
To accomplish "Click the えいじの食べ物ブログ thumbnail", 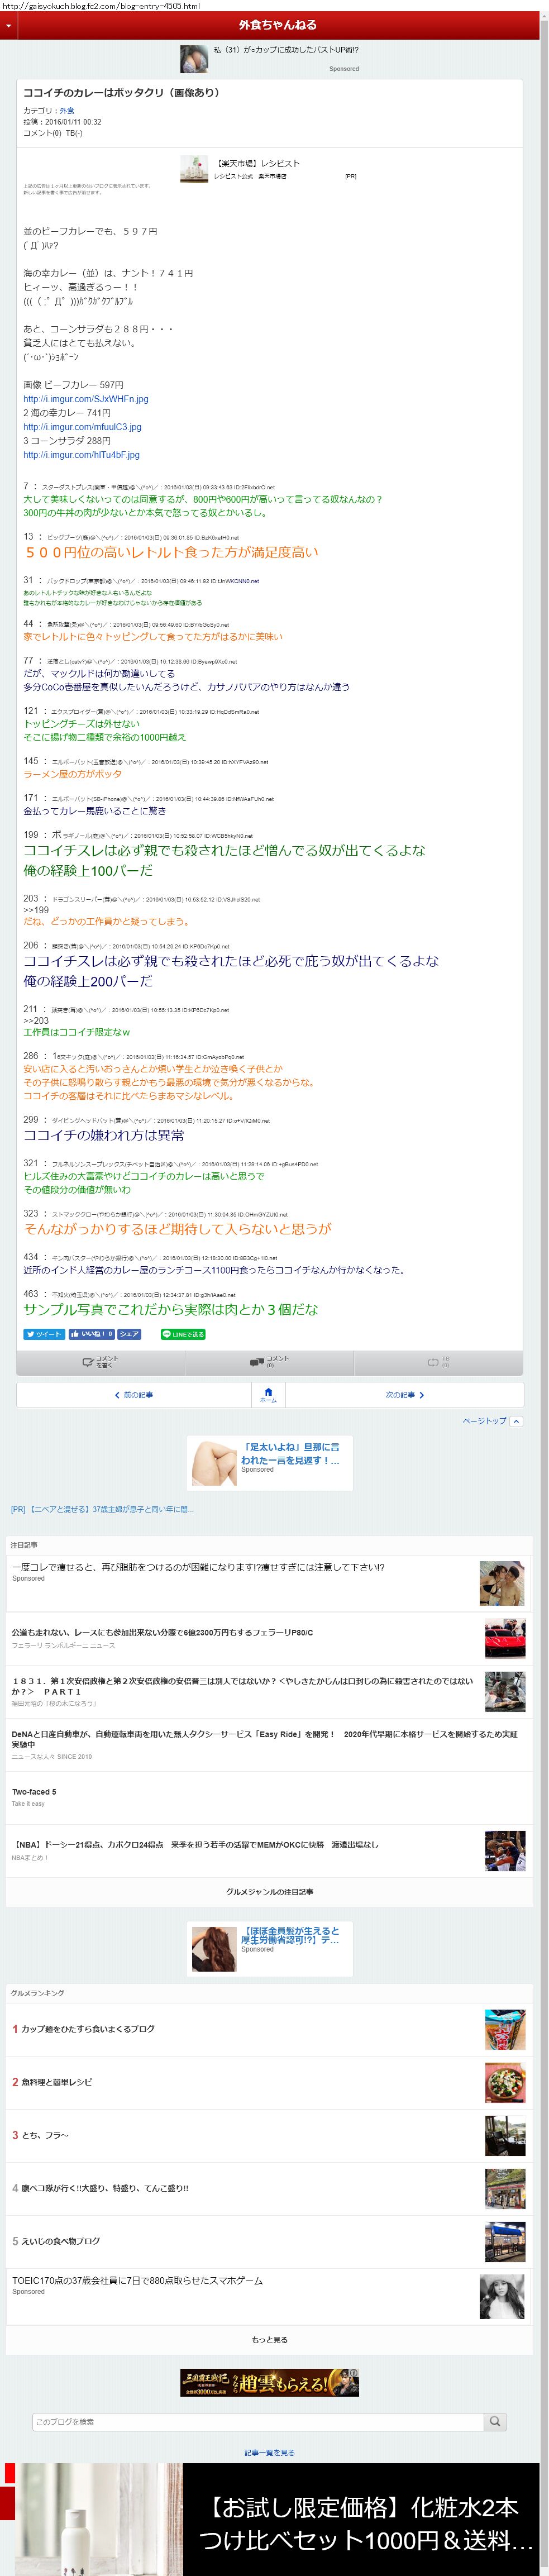I will coord(505,2242).
